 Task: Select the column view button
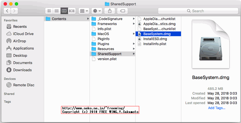[x=64, y=11]
